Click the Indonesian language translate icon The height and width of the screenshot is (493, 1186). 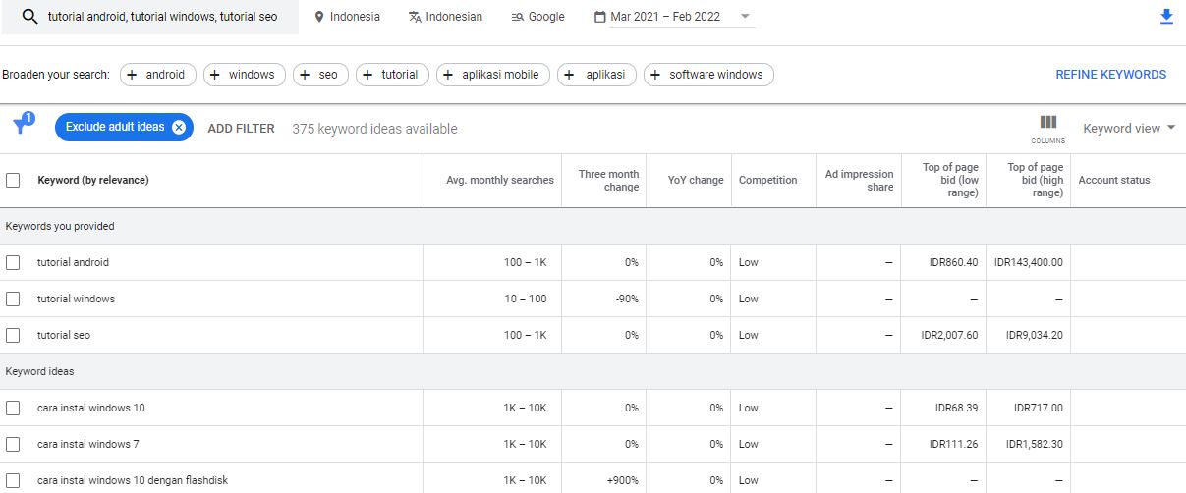415,17
